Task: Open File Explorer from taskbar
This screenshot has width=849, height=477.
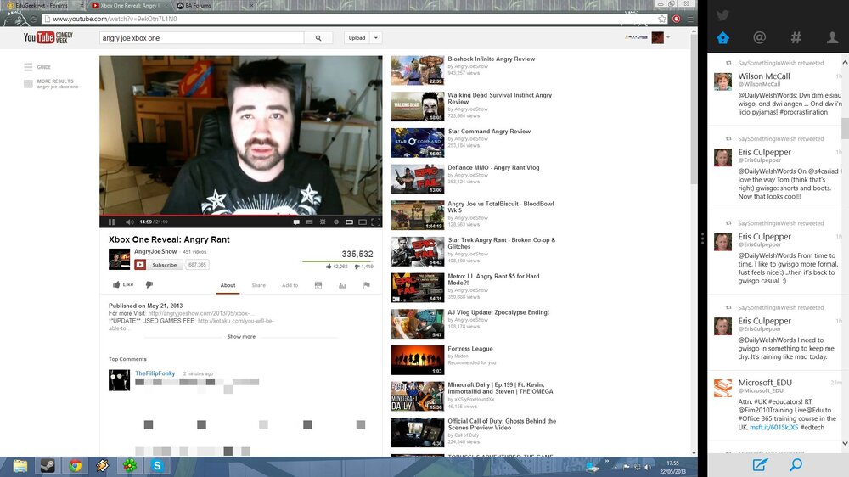Action: tap(20, 466)
